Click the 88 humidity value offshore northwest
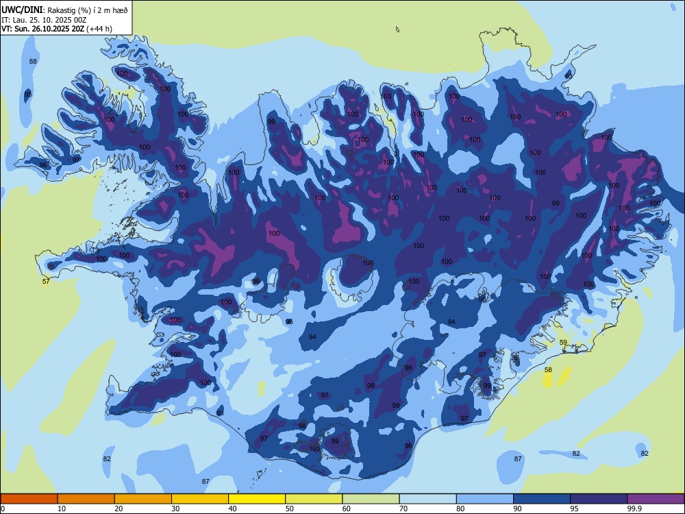Screen dimensions: 685x514 (33, 61)
